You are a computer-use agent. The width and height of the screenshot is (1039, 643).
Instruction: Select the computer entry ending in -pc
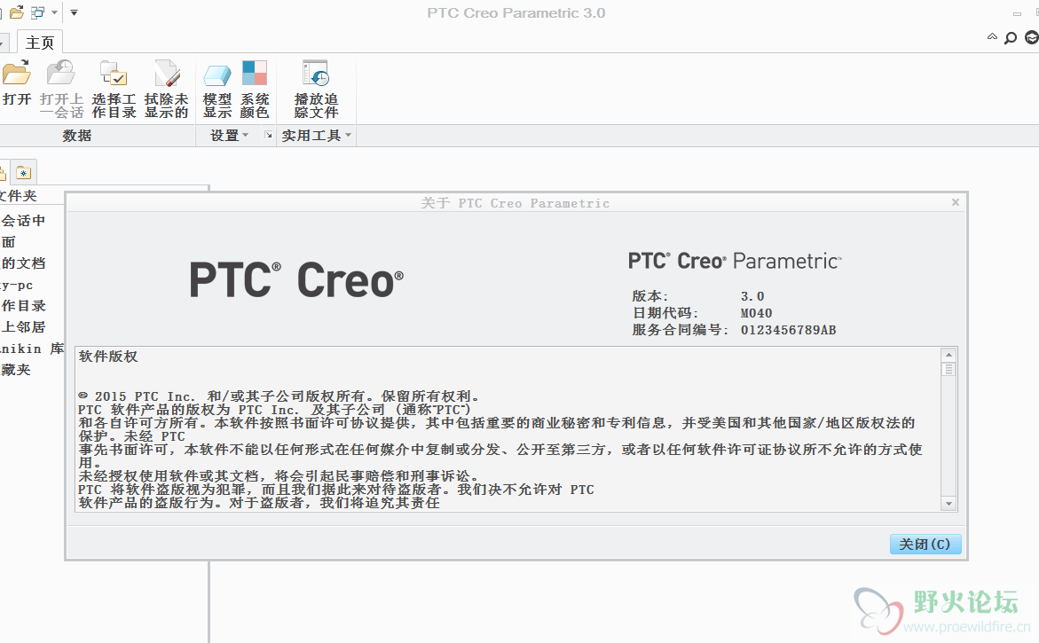tap(17, 285)
